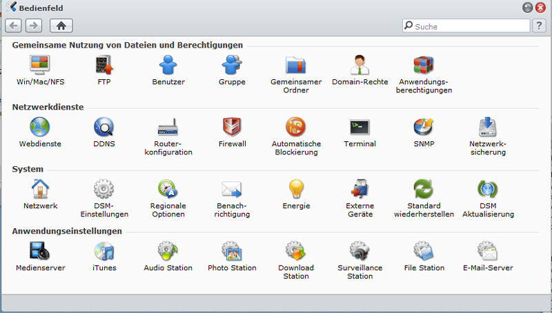The height and width of the screenshot is (313, 552).
Task: Open the Gruppe group icon
Action: tap(232, 65)
